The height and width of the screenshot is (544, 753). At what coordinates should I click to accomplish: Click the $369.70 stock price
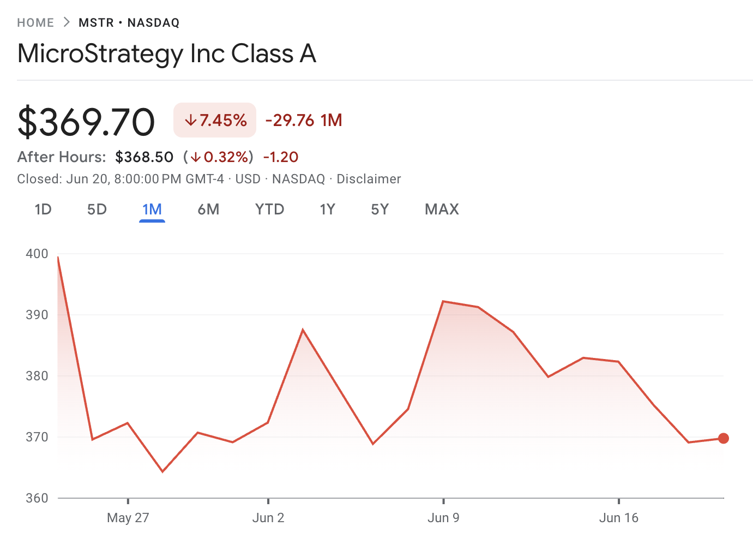pyautogui.click(x=86, y=122)
